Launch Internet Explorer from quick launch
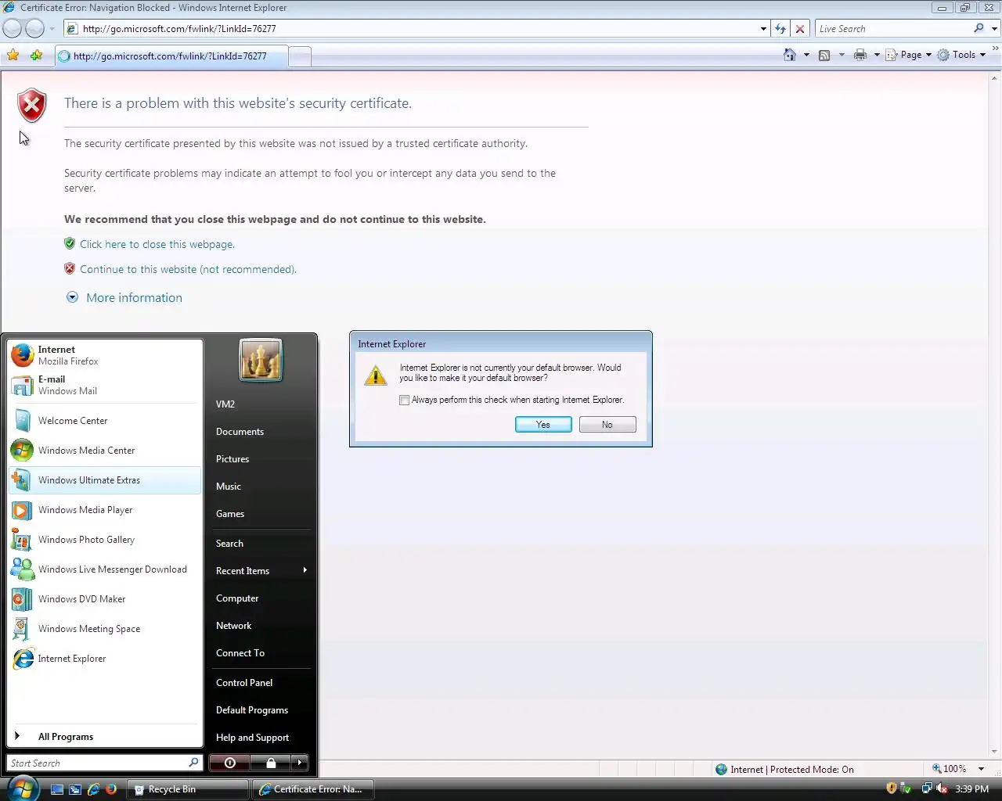This screenshot has width=1002, height=801. click(93, 789)
